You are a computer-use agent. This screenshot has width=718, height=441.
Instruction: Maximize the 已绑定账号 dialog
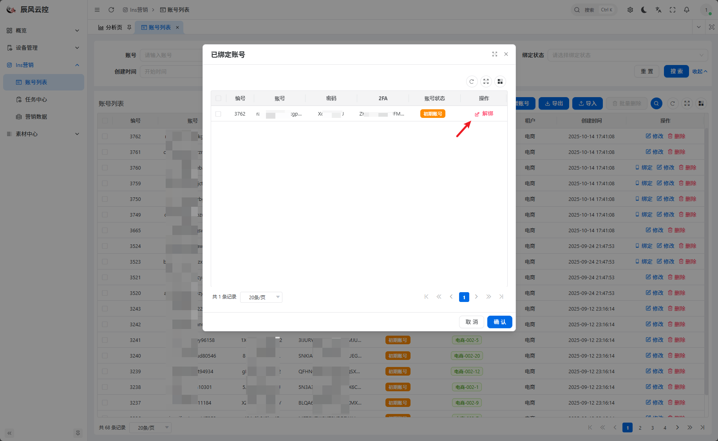[495, 54]
